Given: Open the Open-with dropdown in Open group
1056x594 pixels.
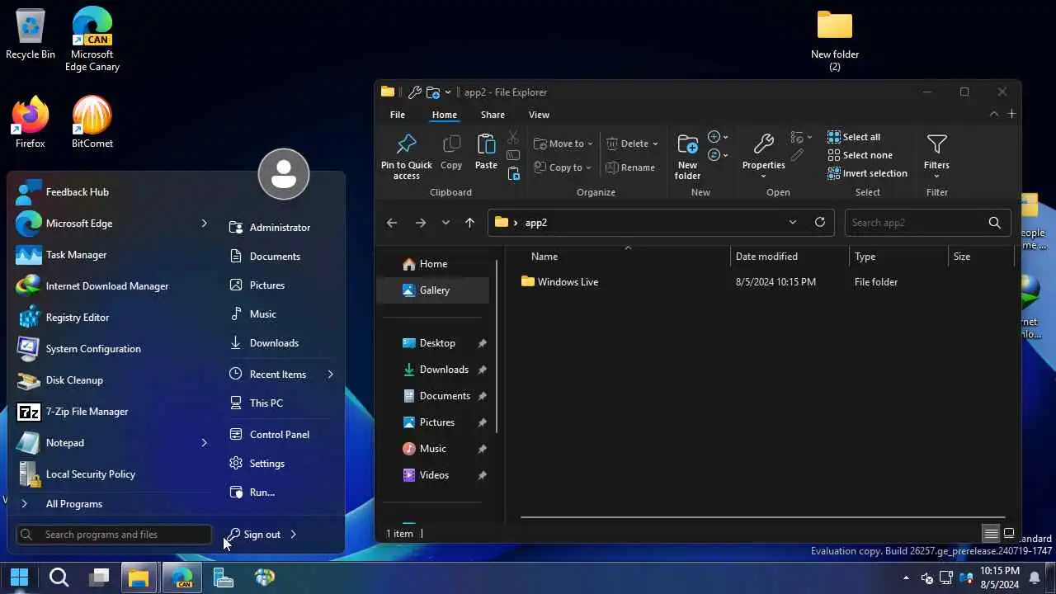Looking at the screenshot, I should coord(801,137).
